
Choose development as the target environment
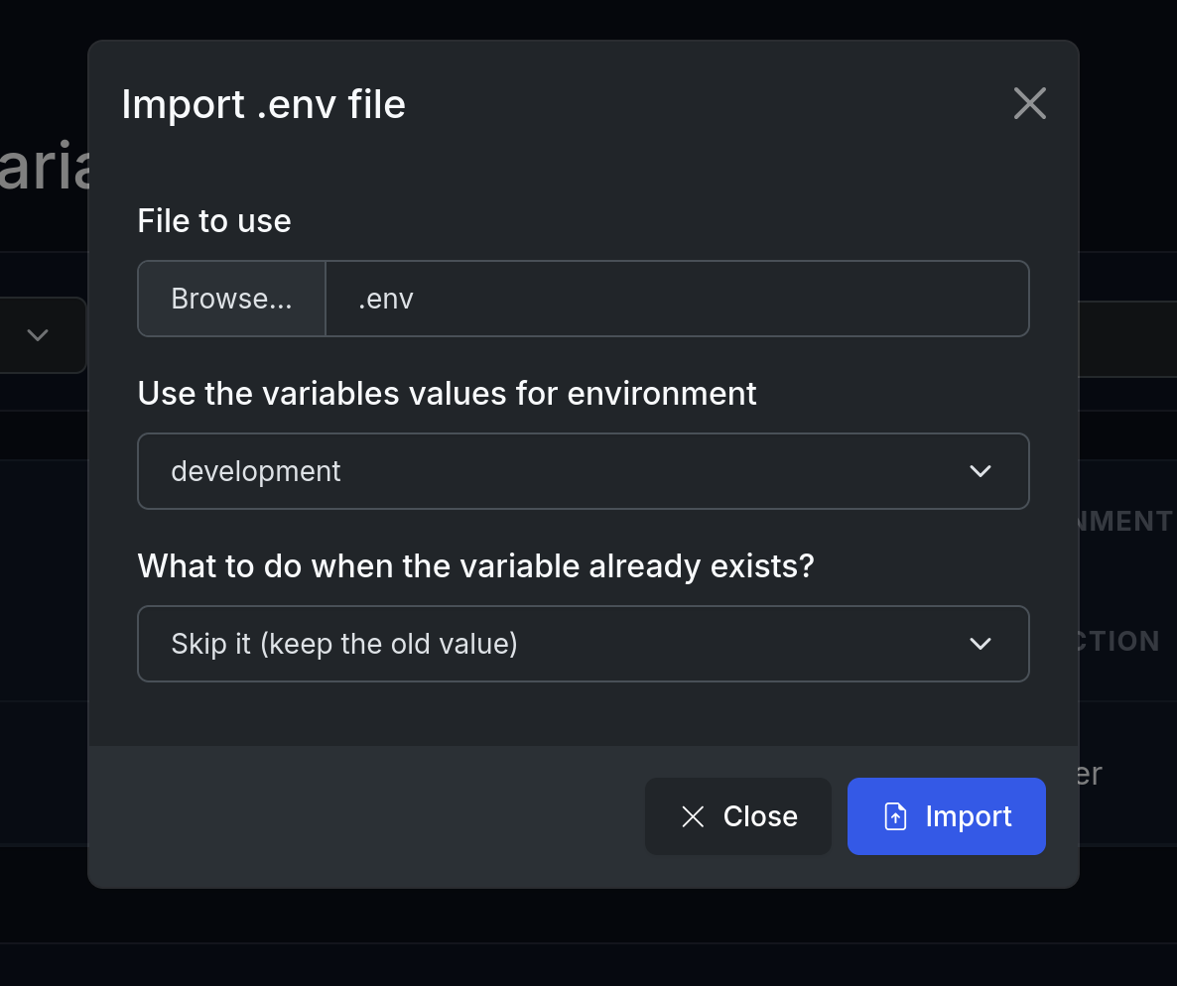point(583,471)
